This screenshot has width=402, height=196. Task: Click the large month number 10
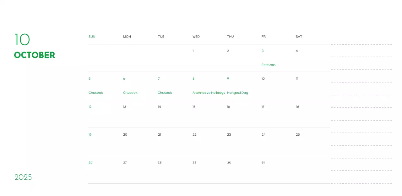click(22, 40)
